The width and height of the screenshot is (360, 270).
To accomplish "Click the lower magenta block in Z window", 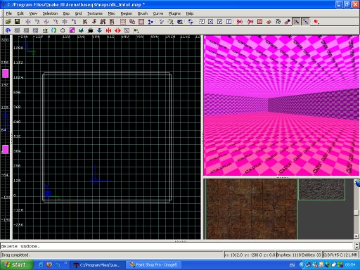I will (5, 149).
